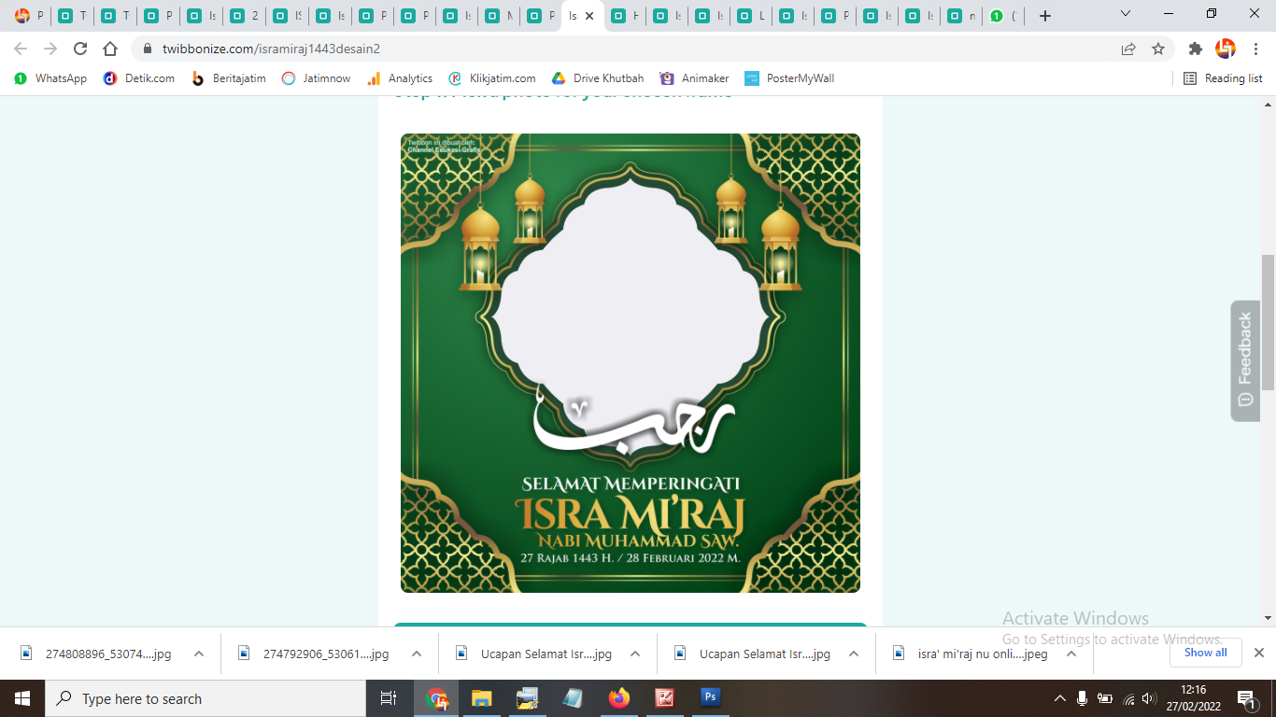Click Show all downloads
Screen dimensions: 1276x717
click(x=1206, y=653)
